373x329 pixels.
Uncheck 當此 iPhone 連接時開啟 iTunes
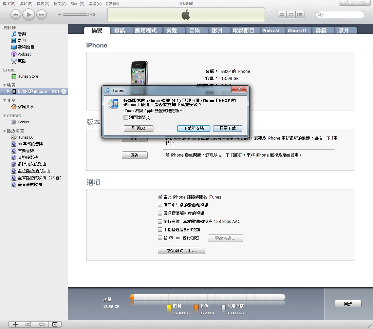[x=160, y=197]
